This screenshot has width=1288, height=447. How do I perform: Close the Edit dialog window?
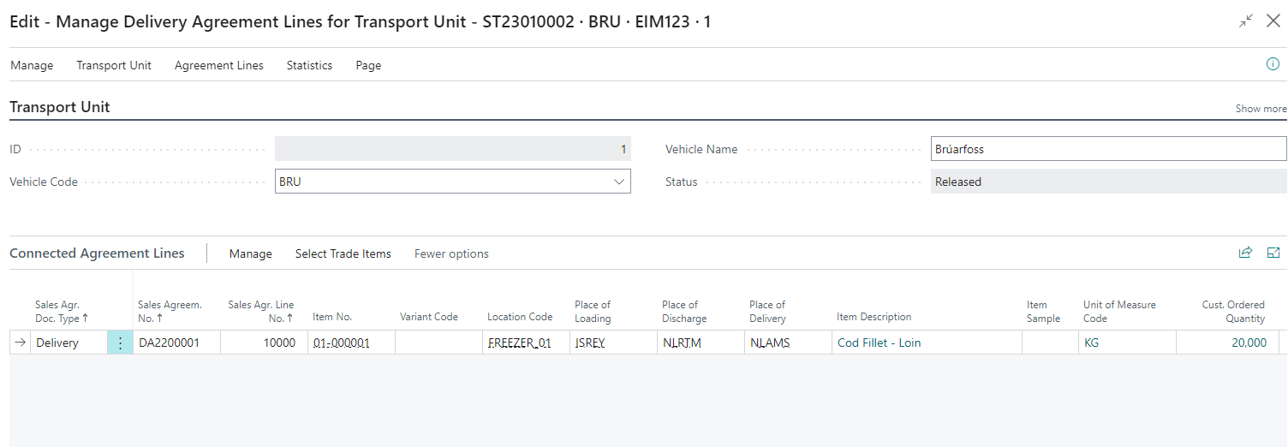coord(1273,21)
